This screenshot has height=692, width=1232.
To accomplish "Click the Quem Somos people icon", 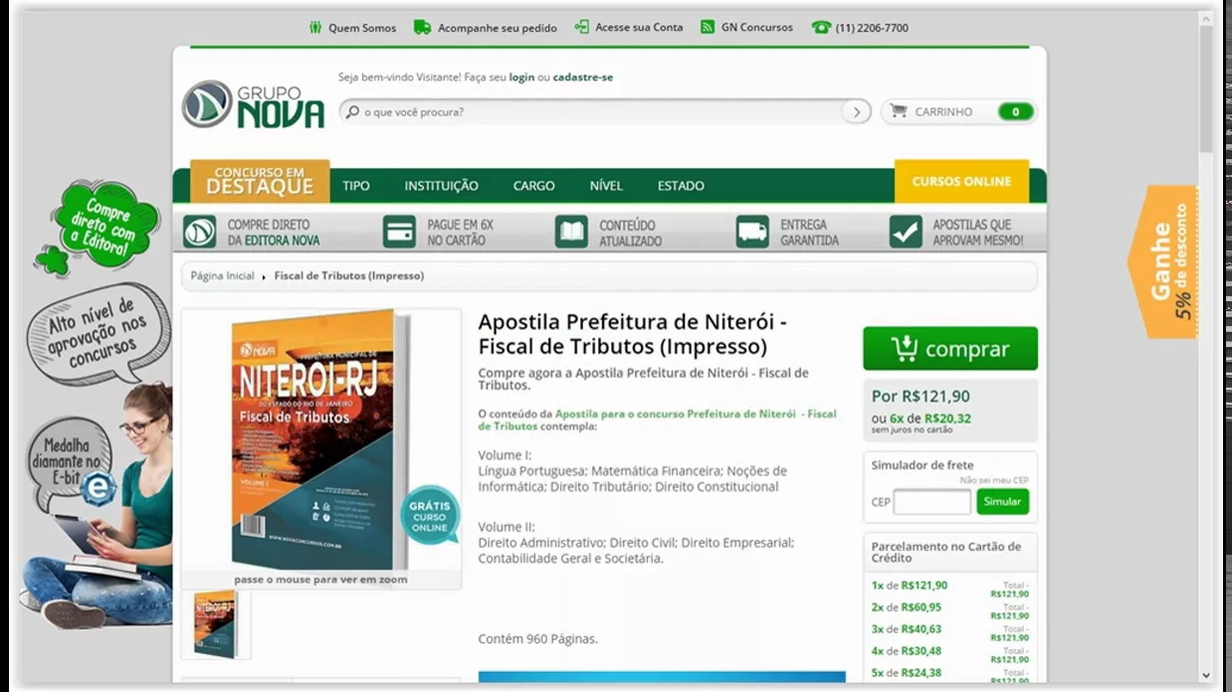I will click(x=315, y=28).
